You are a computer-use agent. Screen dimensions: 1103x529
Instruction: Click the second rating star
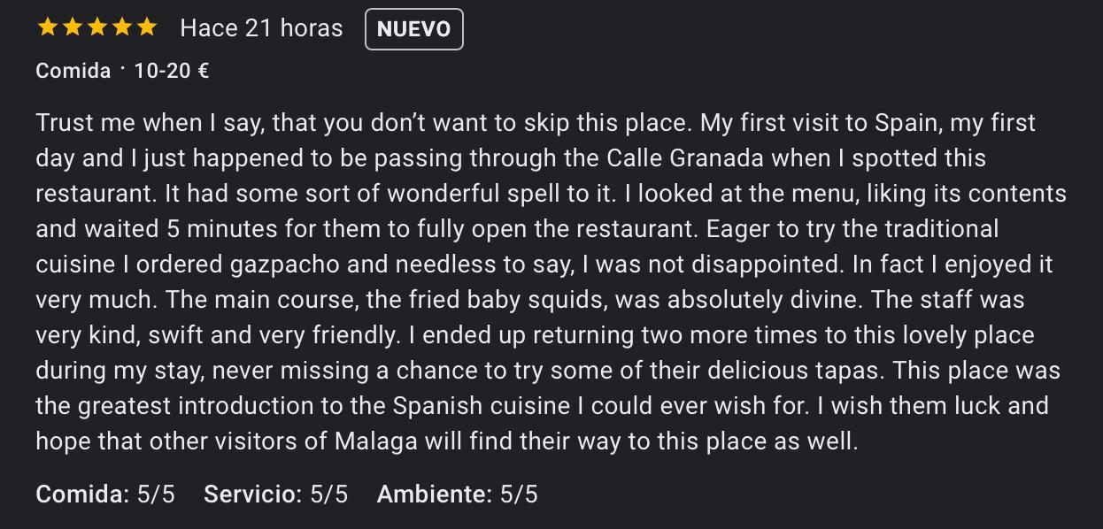73,27
